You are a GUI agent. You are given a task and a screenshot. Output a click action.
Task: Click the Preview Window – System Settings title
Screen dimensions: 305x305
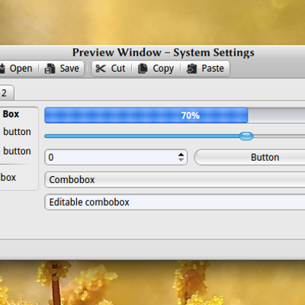click(x=163, y=53)
